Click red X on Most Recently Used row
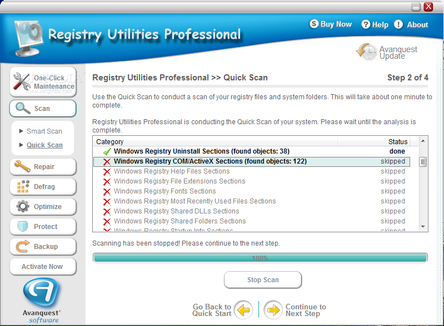The width and height of the screenshot is (444, 326). tap(107, 202)
